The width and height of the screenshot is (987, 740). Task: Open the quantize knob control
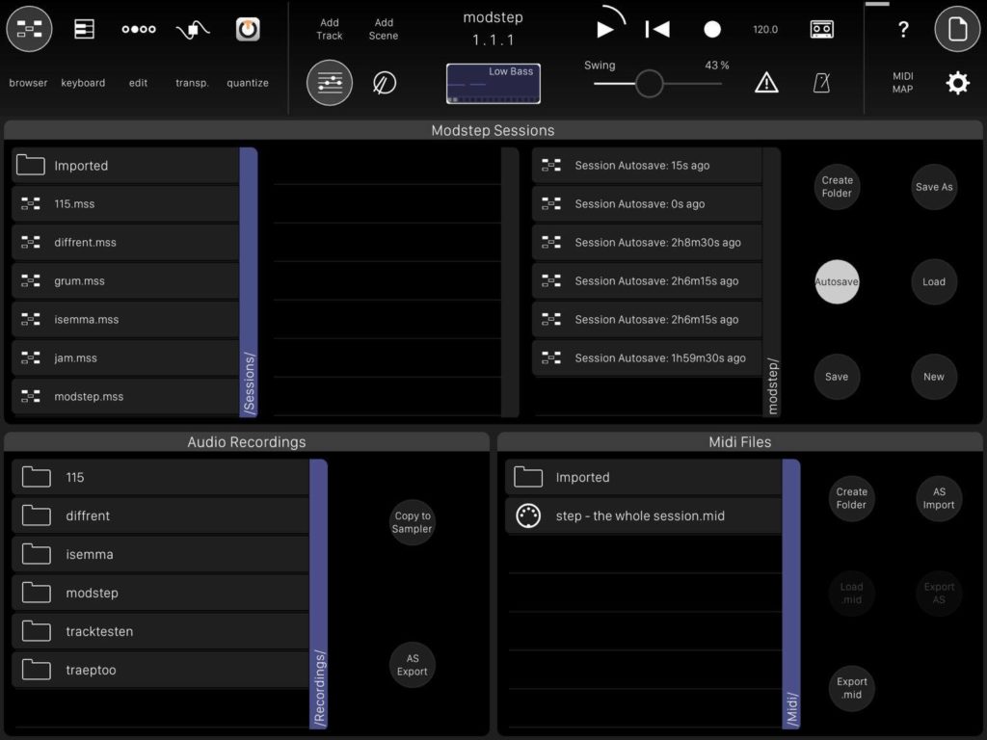[248, 30]
